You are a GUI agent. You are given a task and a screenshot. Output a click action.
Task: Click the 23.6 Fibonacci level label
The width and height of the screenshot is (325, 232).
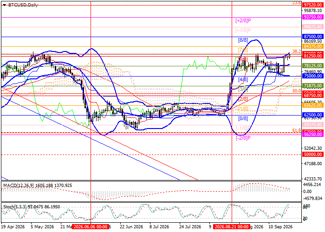point(297,3)
